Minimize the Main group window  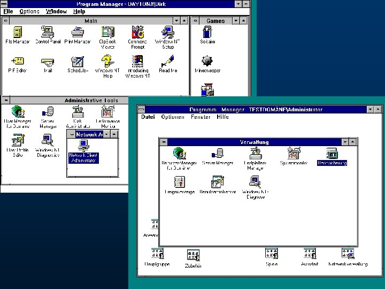(x=176, y=21)
